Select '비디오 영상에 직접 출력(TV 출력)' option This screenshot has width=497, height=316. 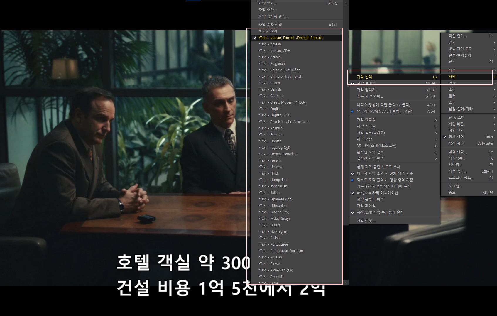[x=394, y=105]
